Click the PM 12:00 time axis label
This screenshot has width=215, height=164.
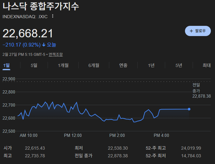pyautogui.click(x=73, y=135)
